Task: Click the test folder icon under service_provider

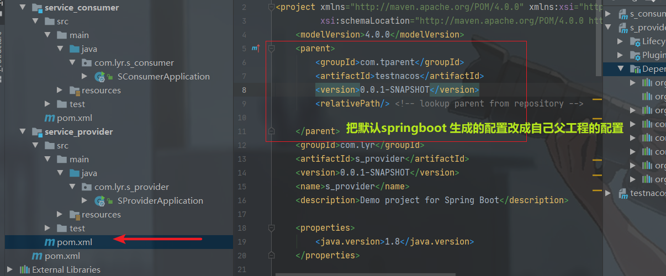Action: [62, 229]
